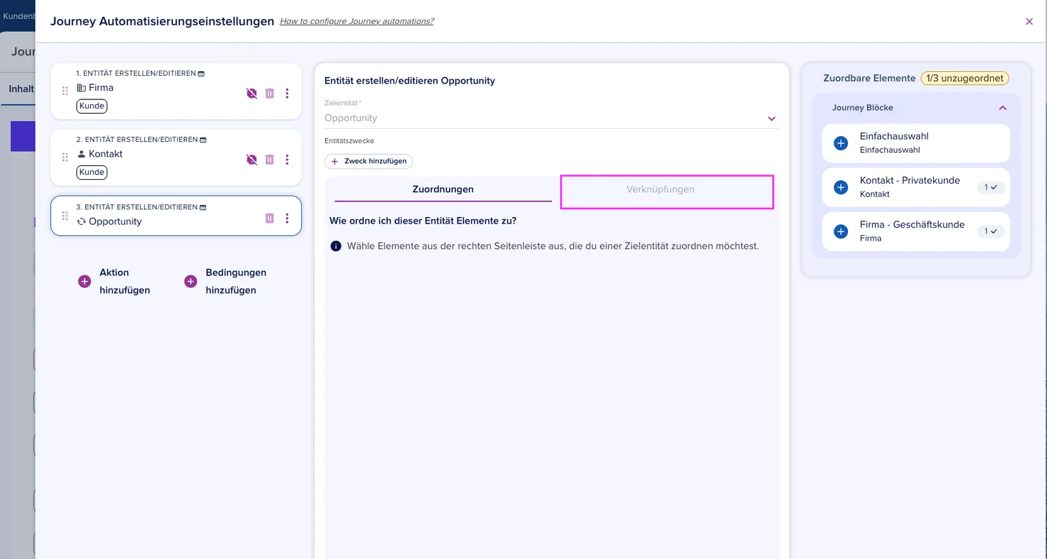Switch to the Verknüpfungen tab
The image size is (1047, 559).
click(660, 190)
